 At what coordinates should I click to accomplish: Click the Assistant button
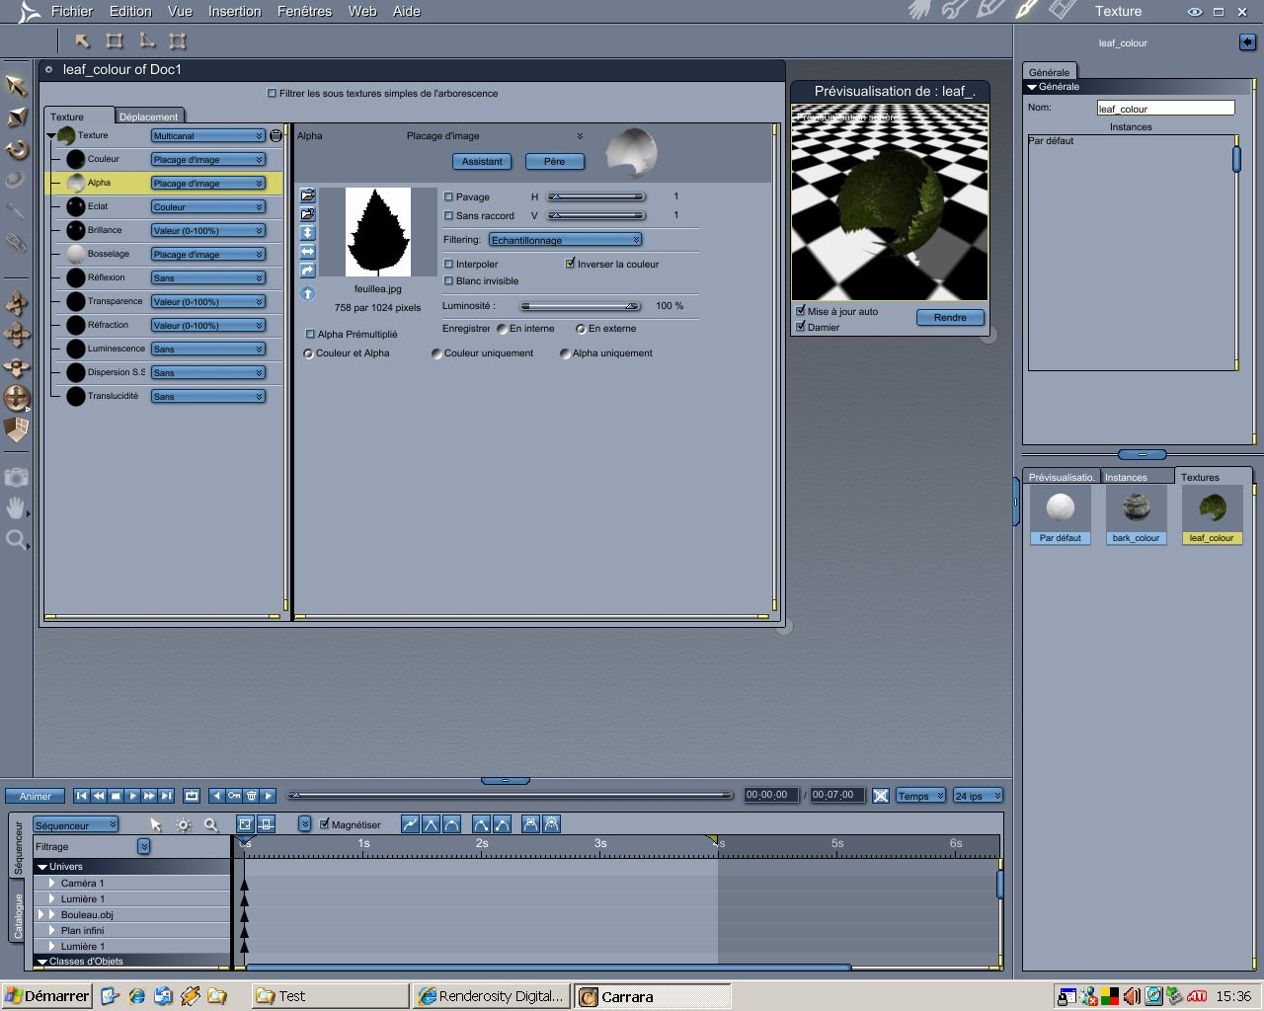tap(482, 161)
